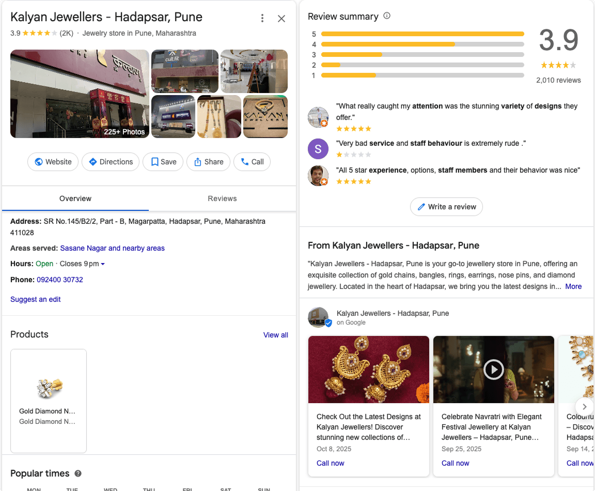Call the jewelry store
The width and height of the screenshot is (595, 491).
pyautogui.click(x=252, y=162)
